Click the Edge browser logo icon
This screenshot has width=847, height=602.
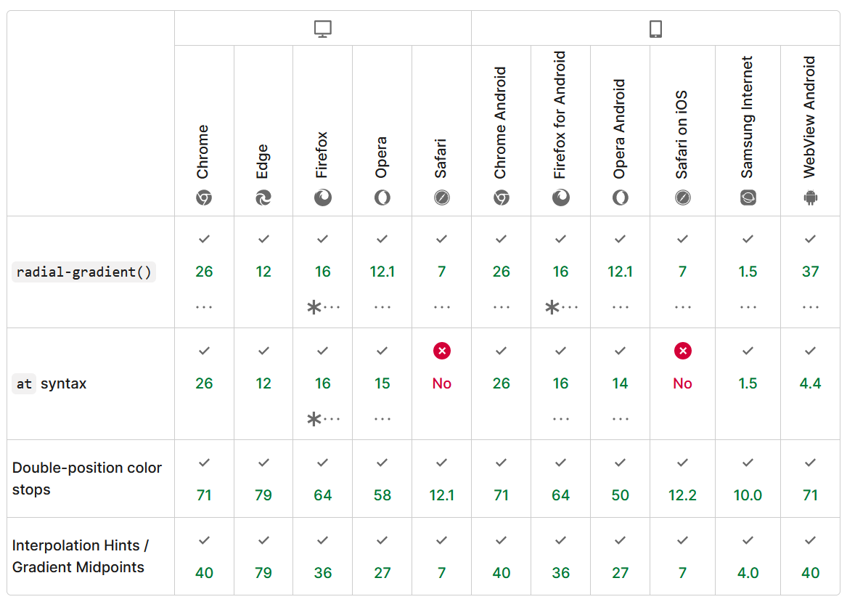263,198
